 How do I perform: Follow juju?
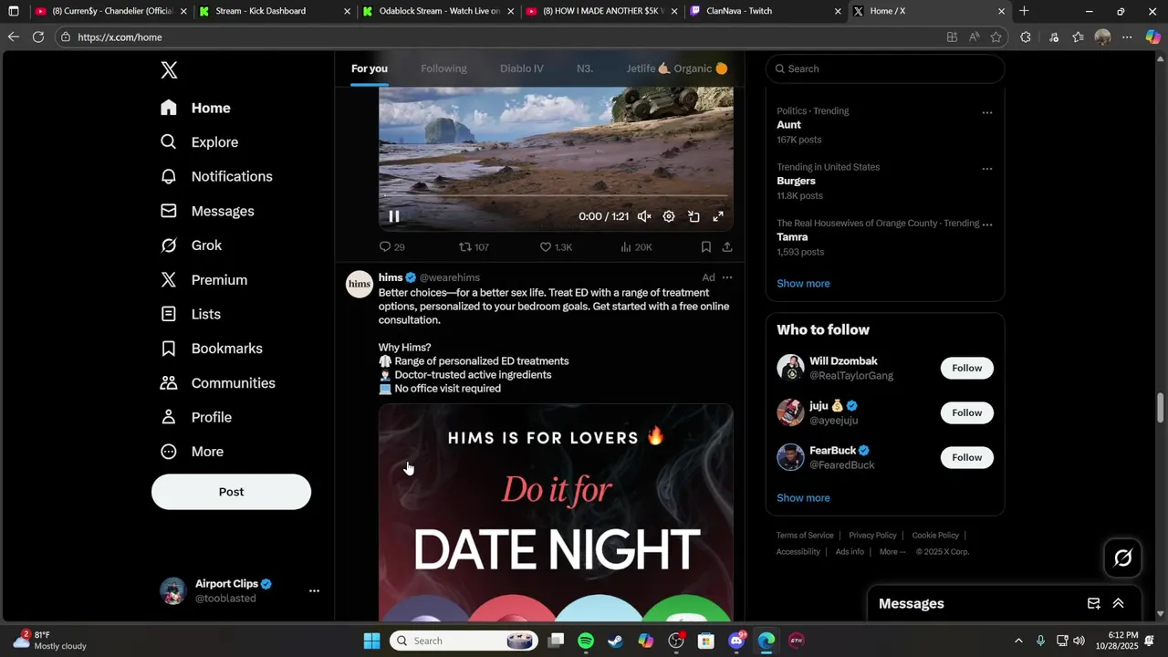(967, 413)
